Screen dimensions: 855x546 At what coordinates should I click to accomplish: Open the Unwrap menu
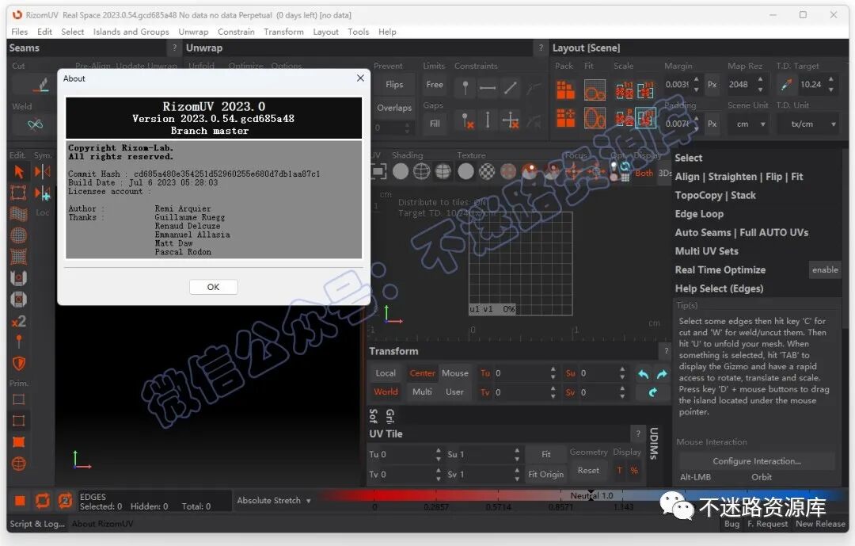(193, 32)
